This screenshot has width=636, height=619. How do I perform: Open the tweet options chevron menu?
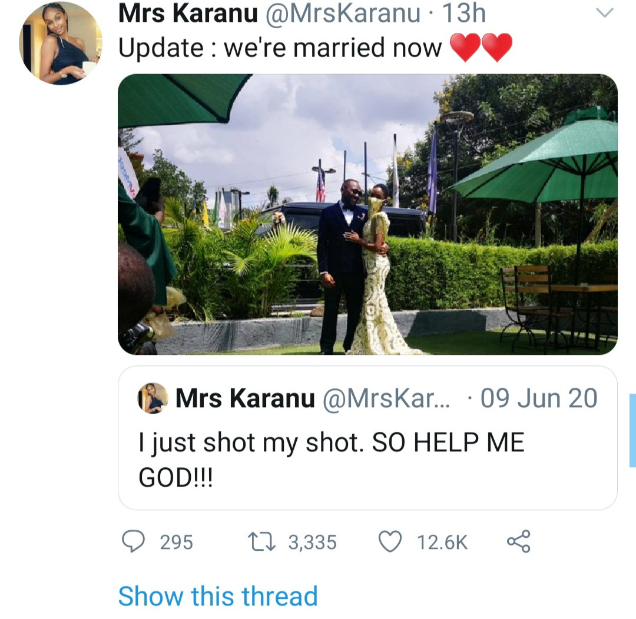point(605,12)
